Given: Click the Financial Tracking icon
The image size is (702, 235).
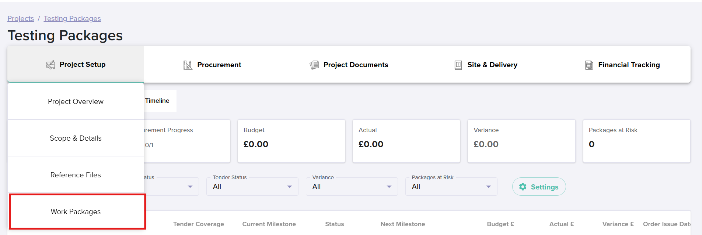Looking at the screenshot, I should tap(589, 65).
